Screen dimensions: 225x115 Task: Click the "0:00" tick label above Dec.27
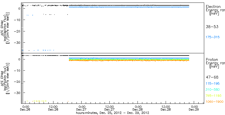pyautogui.click(x=81, y=107)
